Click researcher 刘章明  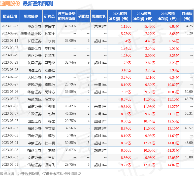[x=50, y=56]
